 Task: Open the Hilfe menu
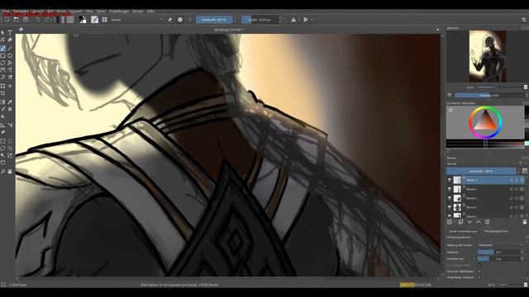tap(150, 12)
